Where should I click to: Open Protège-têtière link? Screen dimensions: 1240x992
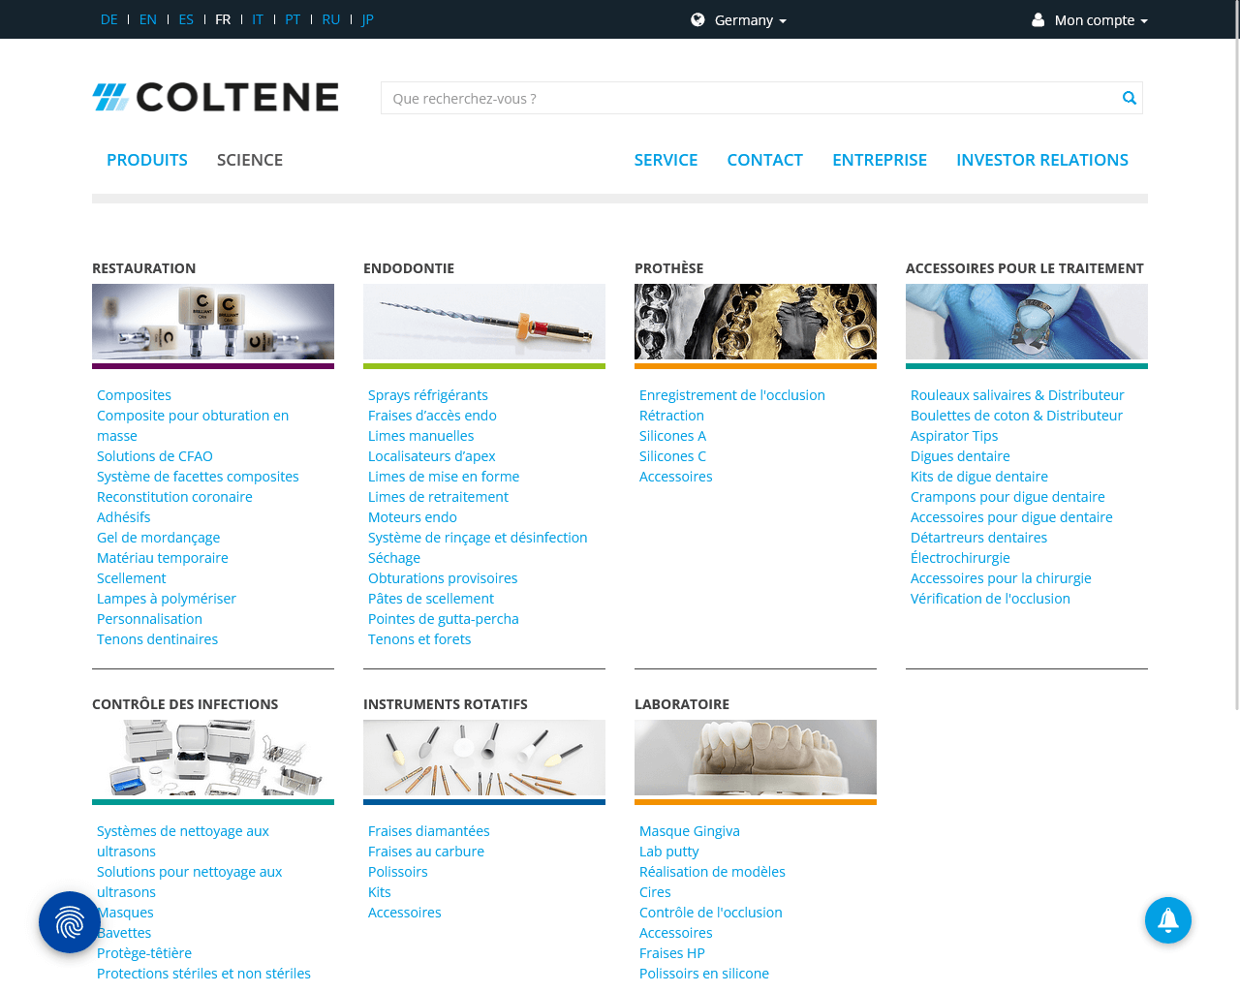(144, 953)
